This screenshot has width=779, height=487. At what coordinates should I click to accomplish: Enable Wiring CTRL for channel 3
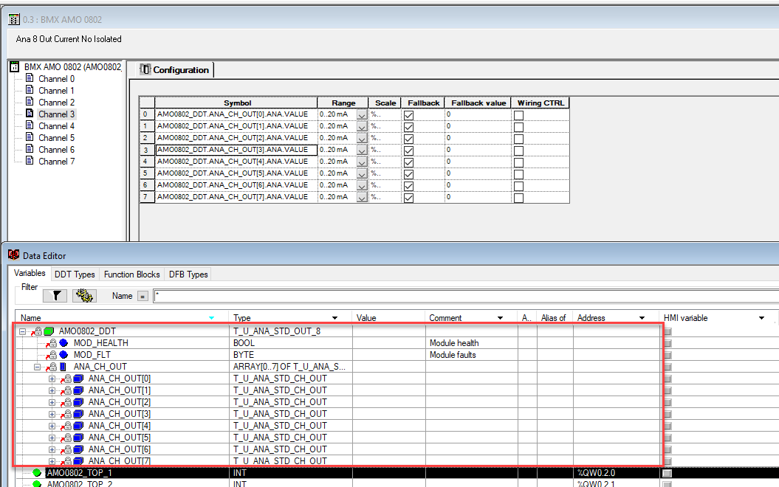[x=518, y=151]
